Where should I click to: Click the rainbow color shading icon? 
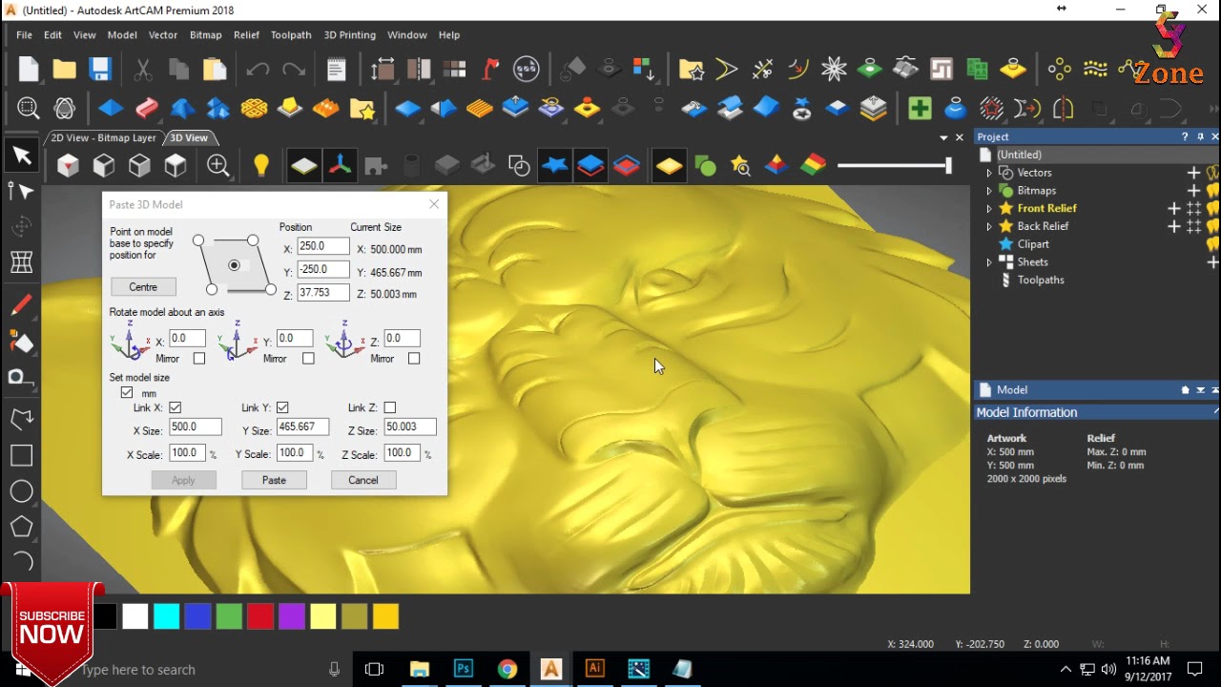click(813, 166)
